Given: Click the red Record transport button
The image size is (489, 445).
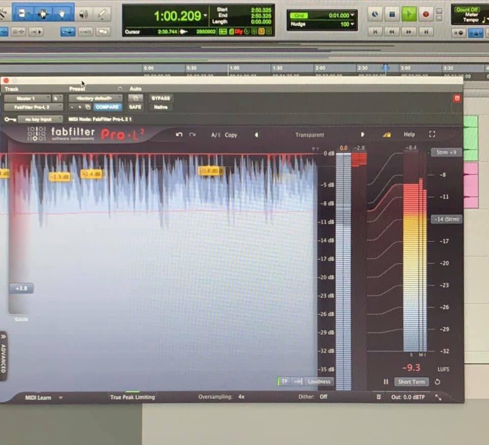Looking at the screenshot, I should pos(426,14).
